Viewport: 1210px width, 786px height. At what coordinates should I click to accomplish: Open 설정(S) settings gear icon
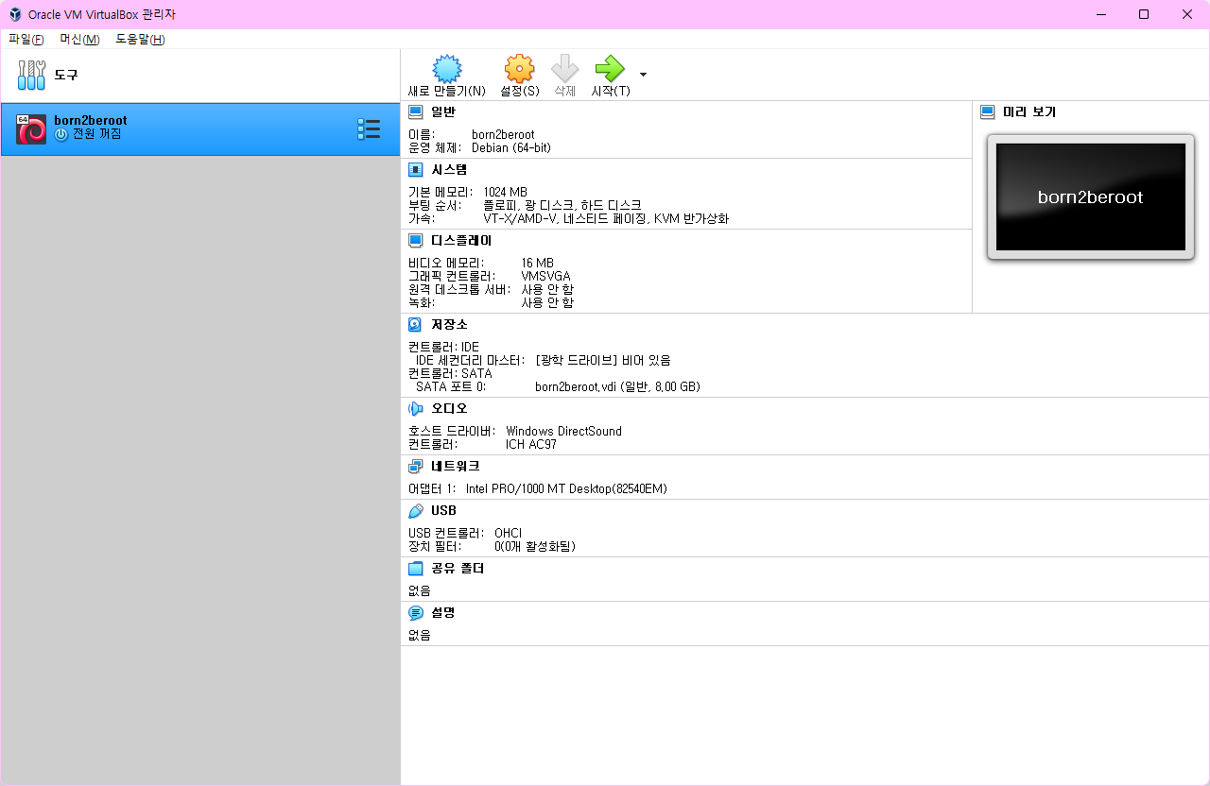pos(519,68)
